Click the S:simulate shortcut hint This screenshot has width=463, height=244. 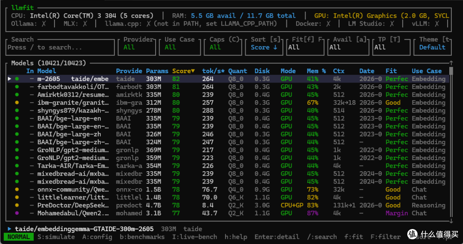[56, 237]
